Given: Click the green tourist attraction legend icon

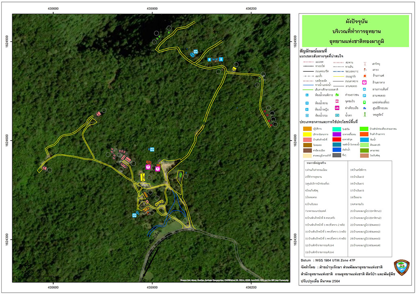Looking at the screenshot, I should point(364,102).
